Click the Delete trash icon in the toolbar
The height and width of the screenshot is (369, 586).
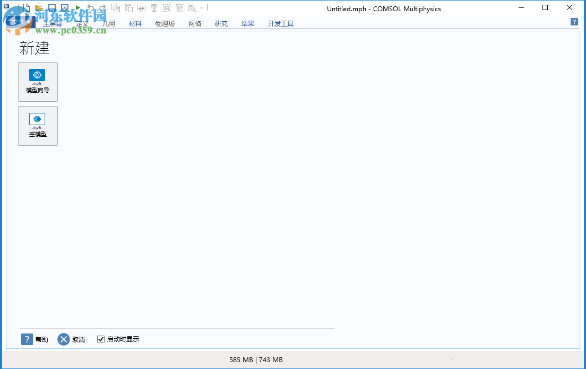coord(154,8)
